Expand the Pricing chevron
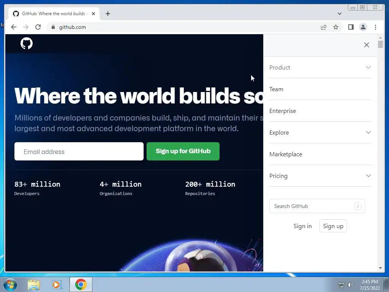Screen dimensions: 389x292 tap(368, 176)
